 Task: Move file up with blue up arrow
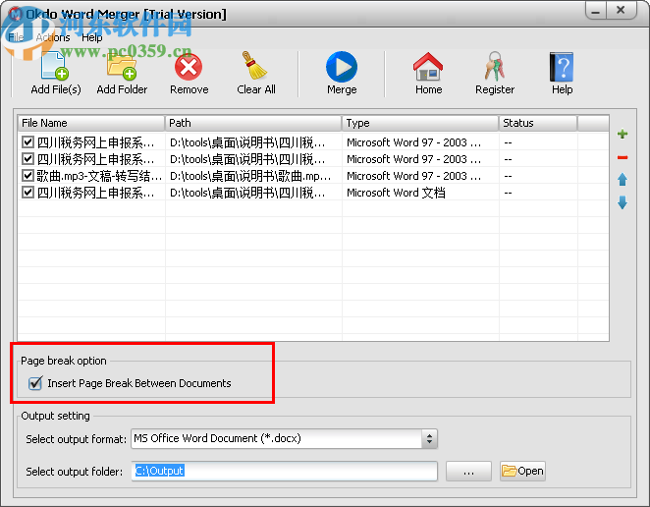click(x=623, y=179)
